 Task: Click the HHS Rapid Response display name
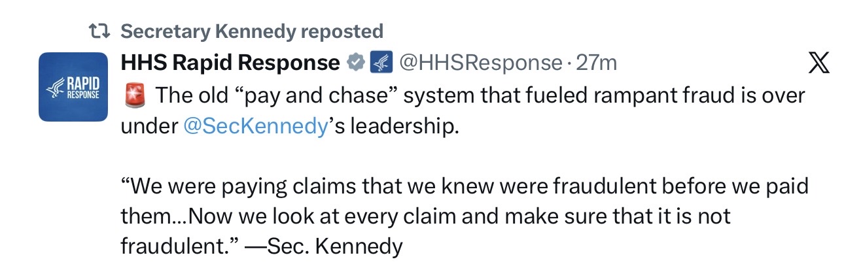click(x=230, y=63)
